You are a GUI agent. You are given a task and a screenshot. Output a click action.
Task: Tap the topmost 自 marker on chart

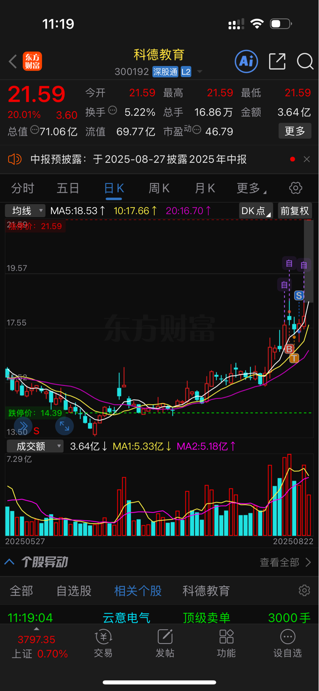(x=289, y=263)
